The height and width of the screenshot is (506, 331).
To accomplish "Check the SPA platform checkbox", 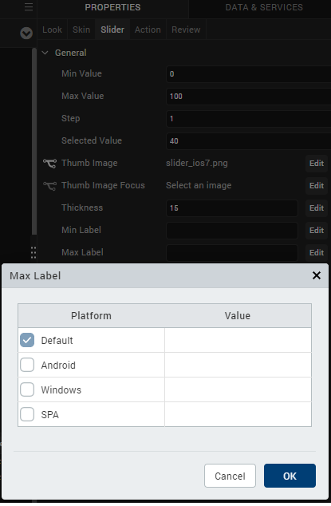I will (x=27, y=414).
